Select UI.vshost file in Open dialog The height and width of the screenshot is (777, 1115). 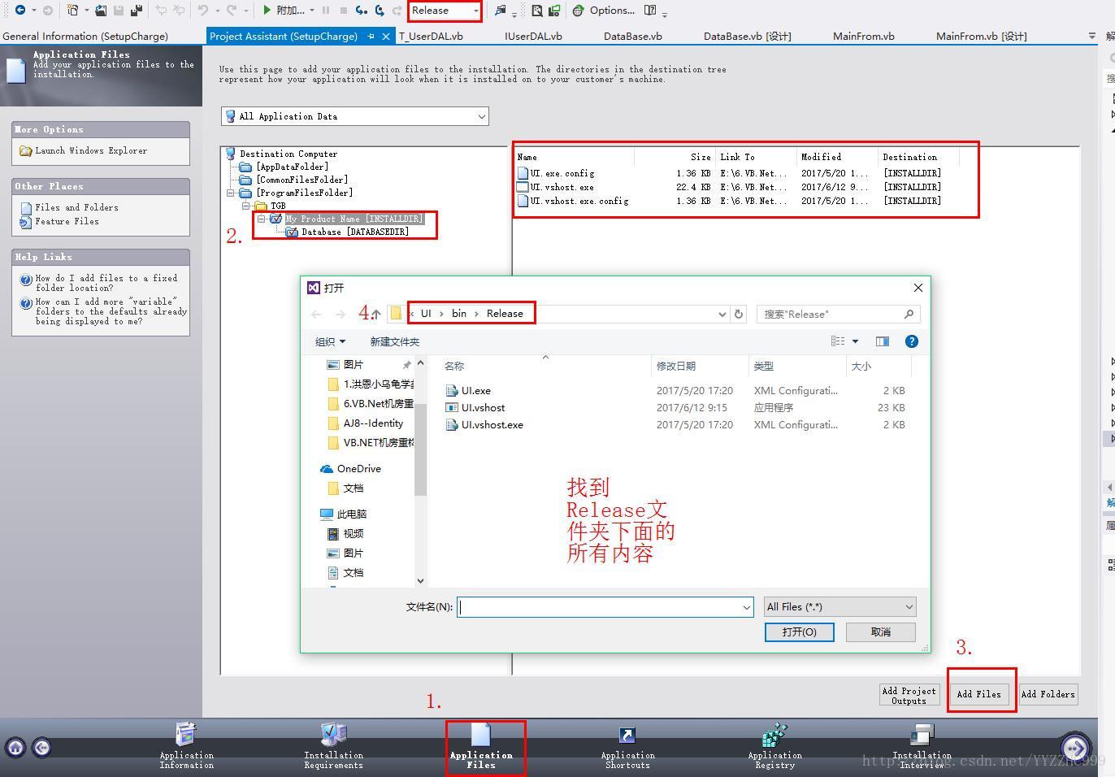tap(483, 408)
